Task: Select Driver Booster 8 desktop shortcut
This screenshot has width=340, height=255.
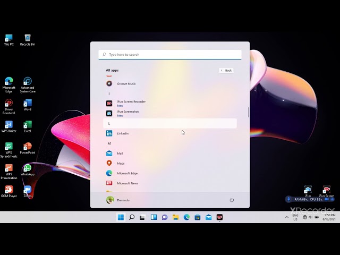Action: [x=8, y=107]
